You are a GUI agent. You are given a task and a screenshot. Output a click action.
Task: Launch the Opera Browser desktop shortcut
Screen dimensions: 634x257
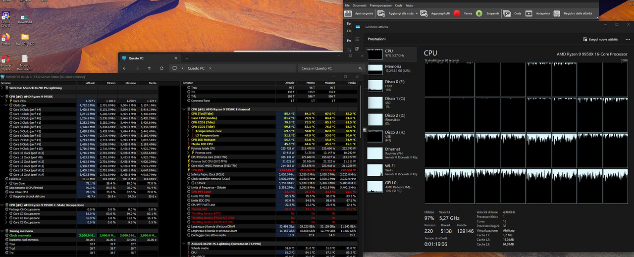6,61
